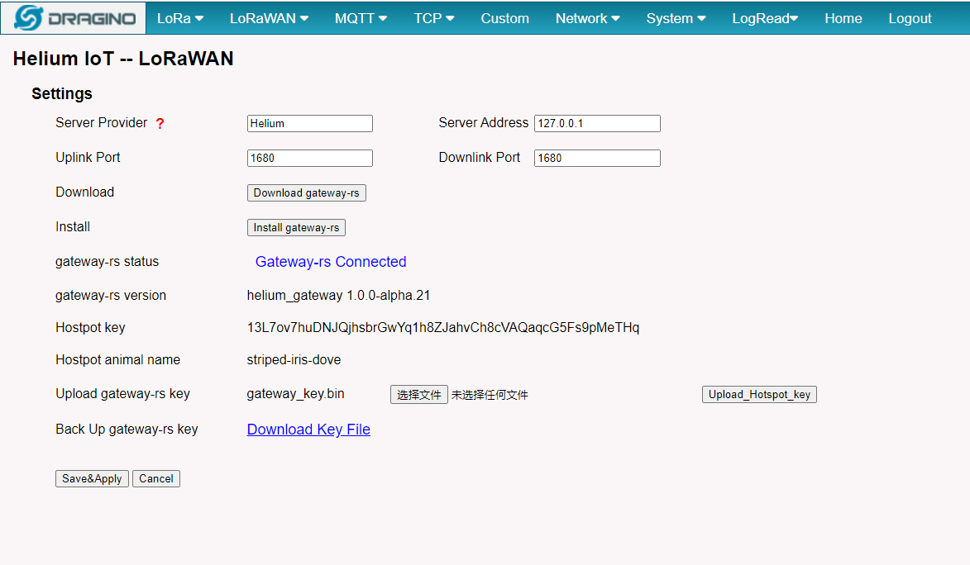Click the no file selected text (未选择任何文件)
Viewport: 970px width, 565px height.
tap(490, 395)
